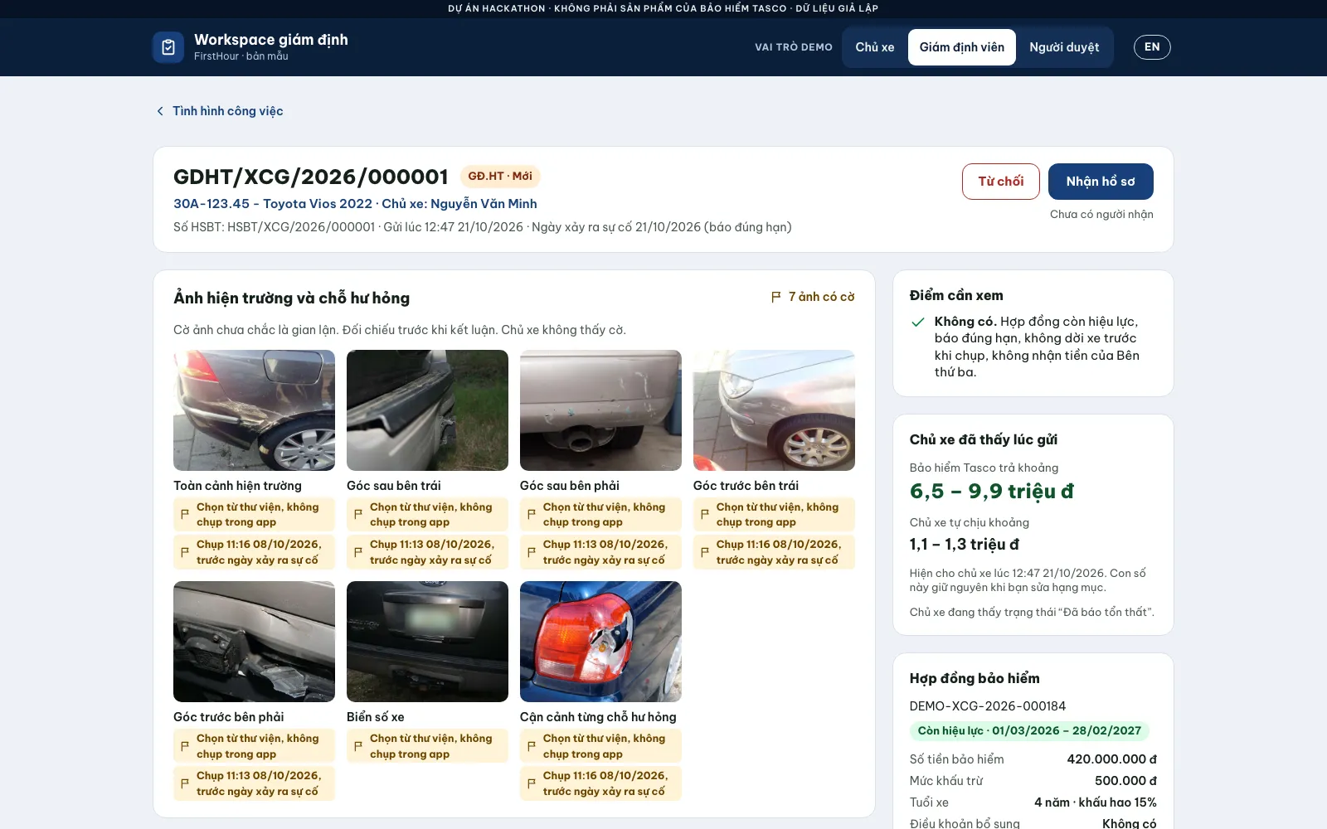Click the timestamp flag icon under Góc trước bên trái

click(x=704, y=552)
